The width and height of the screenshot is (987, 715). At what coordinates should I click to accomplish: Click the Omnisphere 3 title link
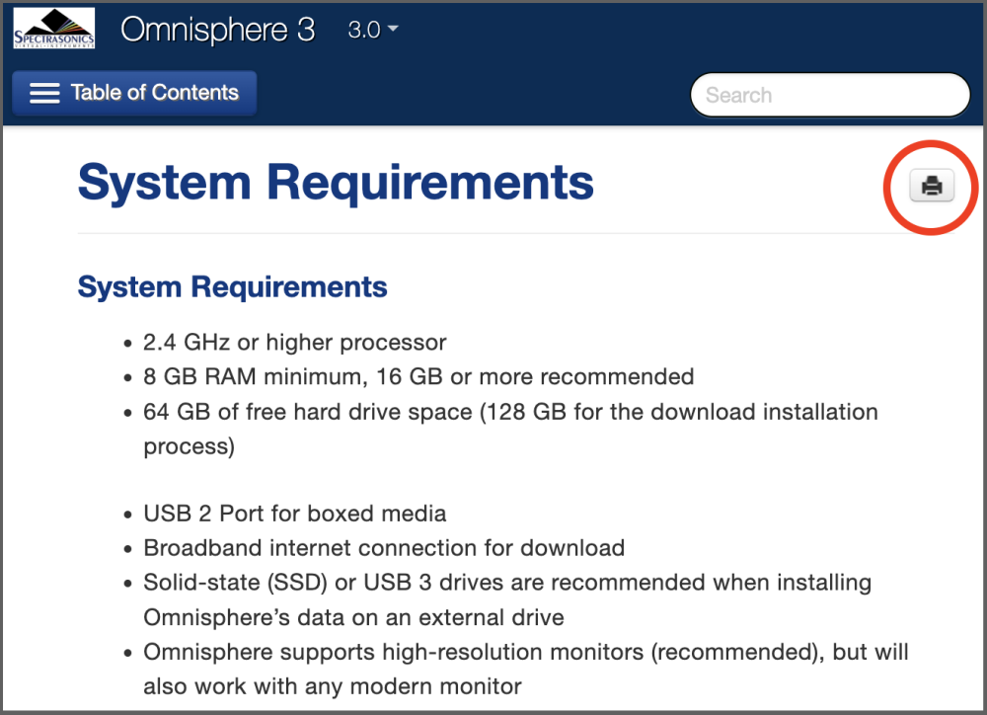(x=218, y=30)
